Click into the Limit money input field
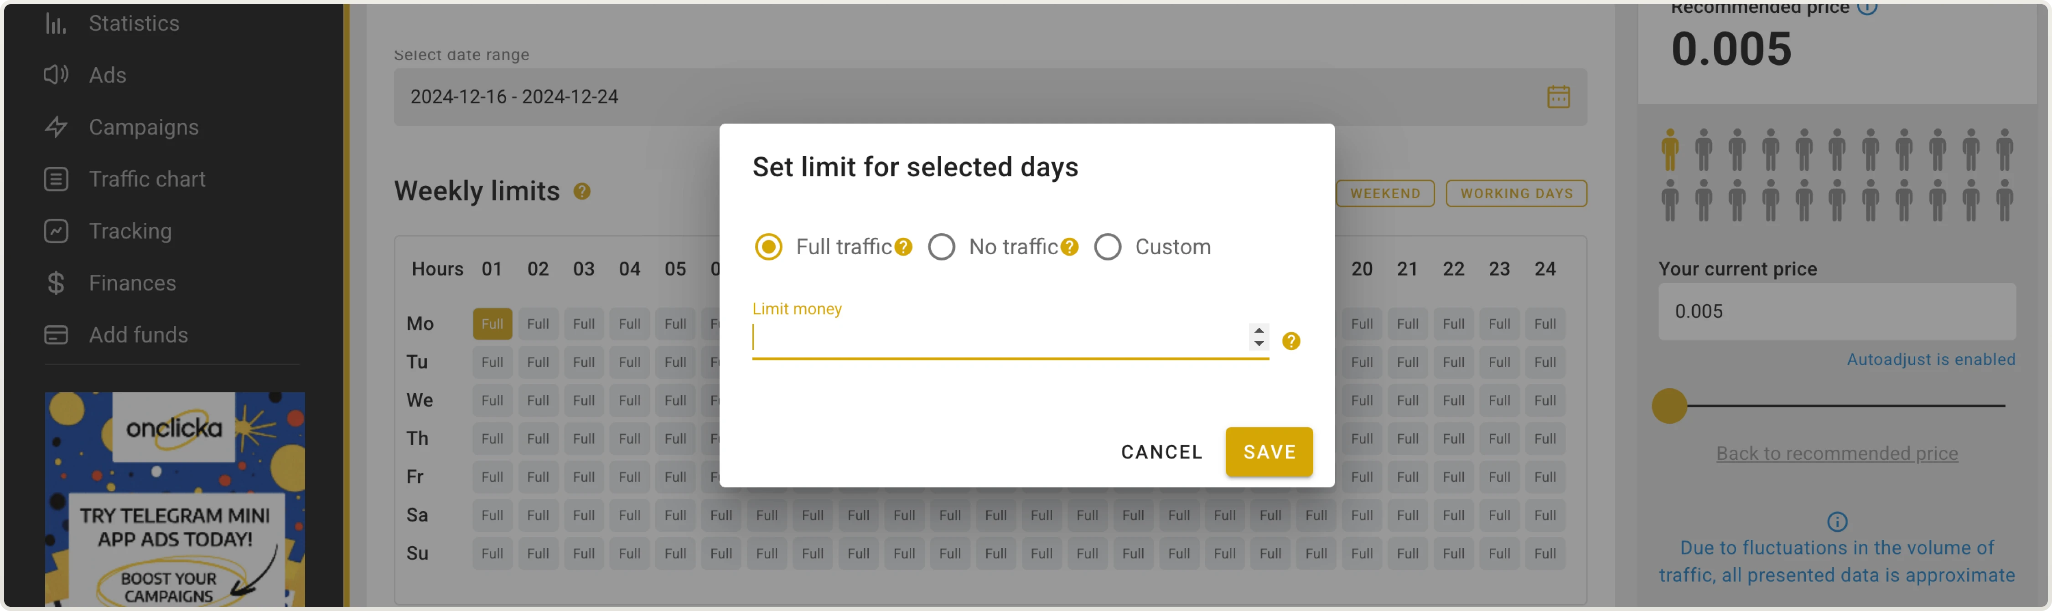The width and height of the screenshot is (2052, 611). coord(996,338)
